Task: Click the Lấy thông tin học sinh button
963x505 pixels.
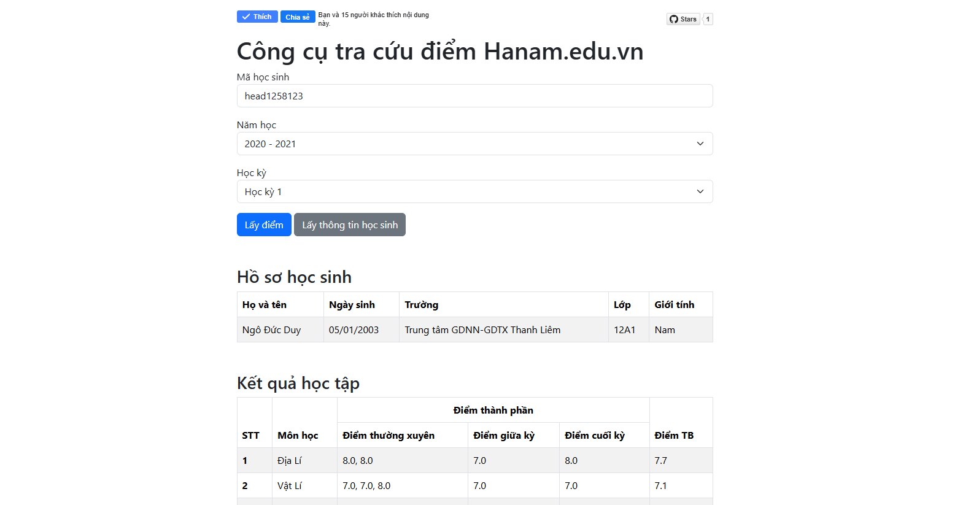Action: 349,225
